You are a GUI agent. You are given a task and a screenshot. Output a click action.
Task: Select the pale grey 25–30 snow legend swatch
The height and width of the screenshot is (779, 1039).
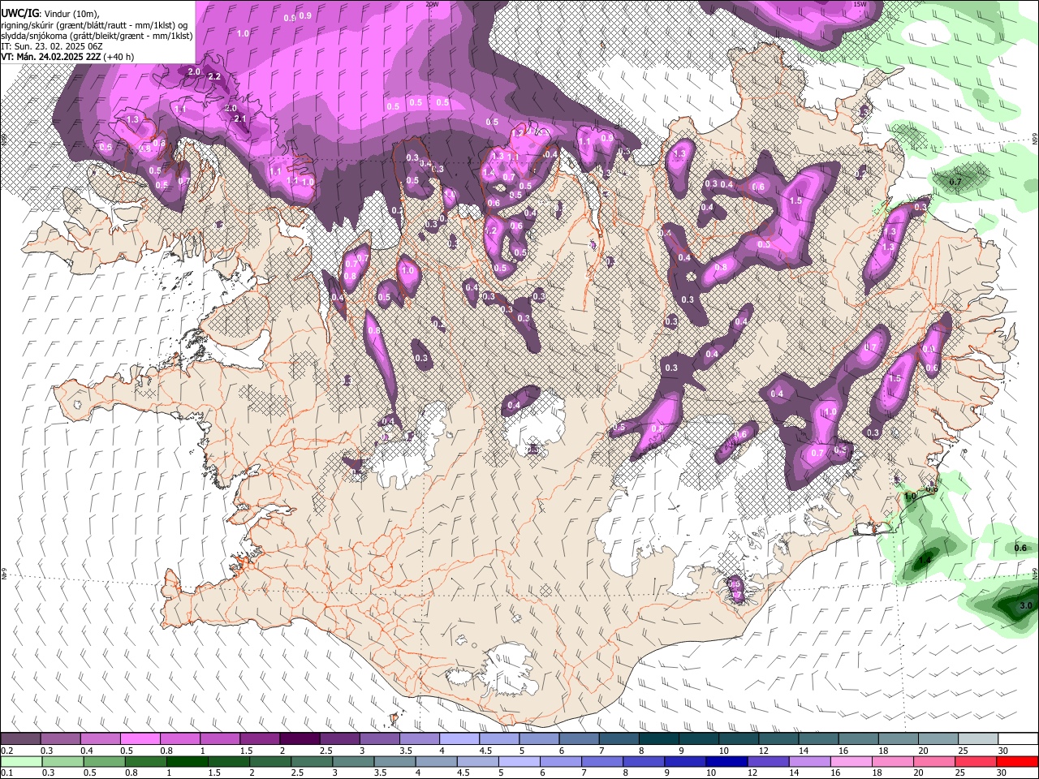[x=979, y=738]
